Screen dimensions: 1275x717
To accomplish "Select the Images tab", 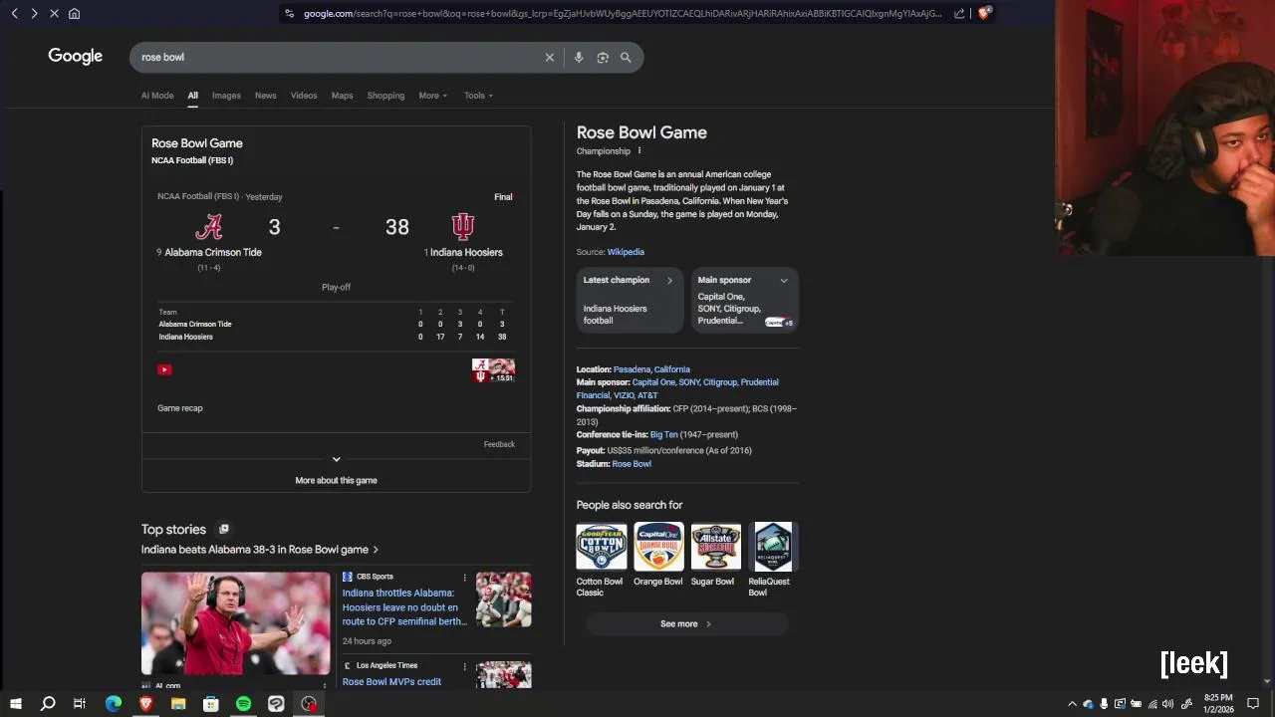I will pos(226,96).
